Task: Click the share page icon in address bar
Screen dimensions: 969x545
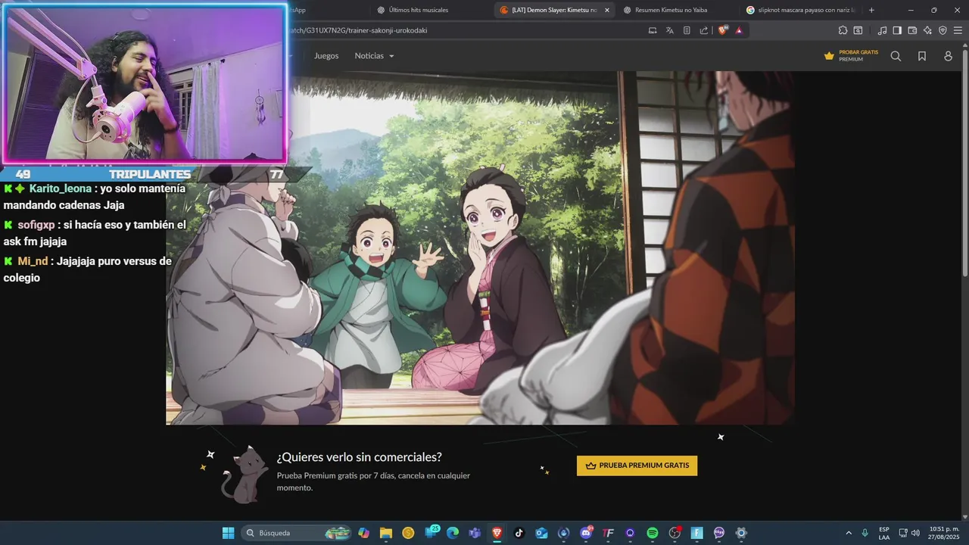Action: [704, 30]
